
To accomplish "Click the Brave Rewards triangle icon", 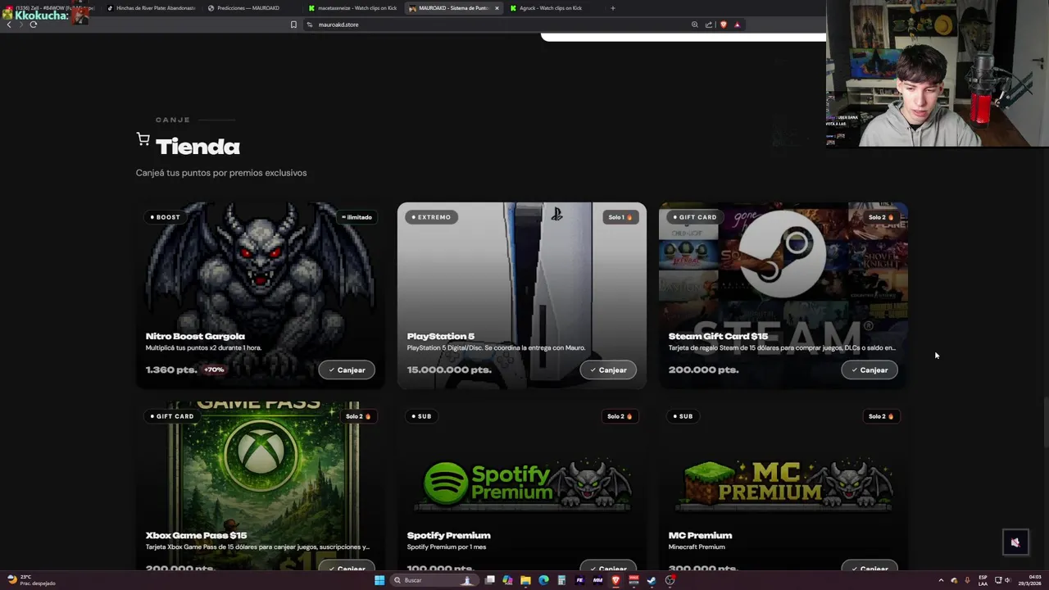I will [737, 25].
